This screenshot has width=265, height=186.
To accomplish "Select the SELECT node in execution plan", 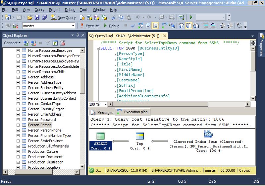I will [101, 141].
